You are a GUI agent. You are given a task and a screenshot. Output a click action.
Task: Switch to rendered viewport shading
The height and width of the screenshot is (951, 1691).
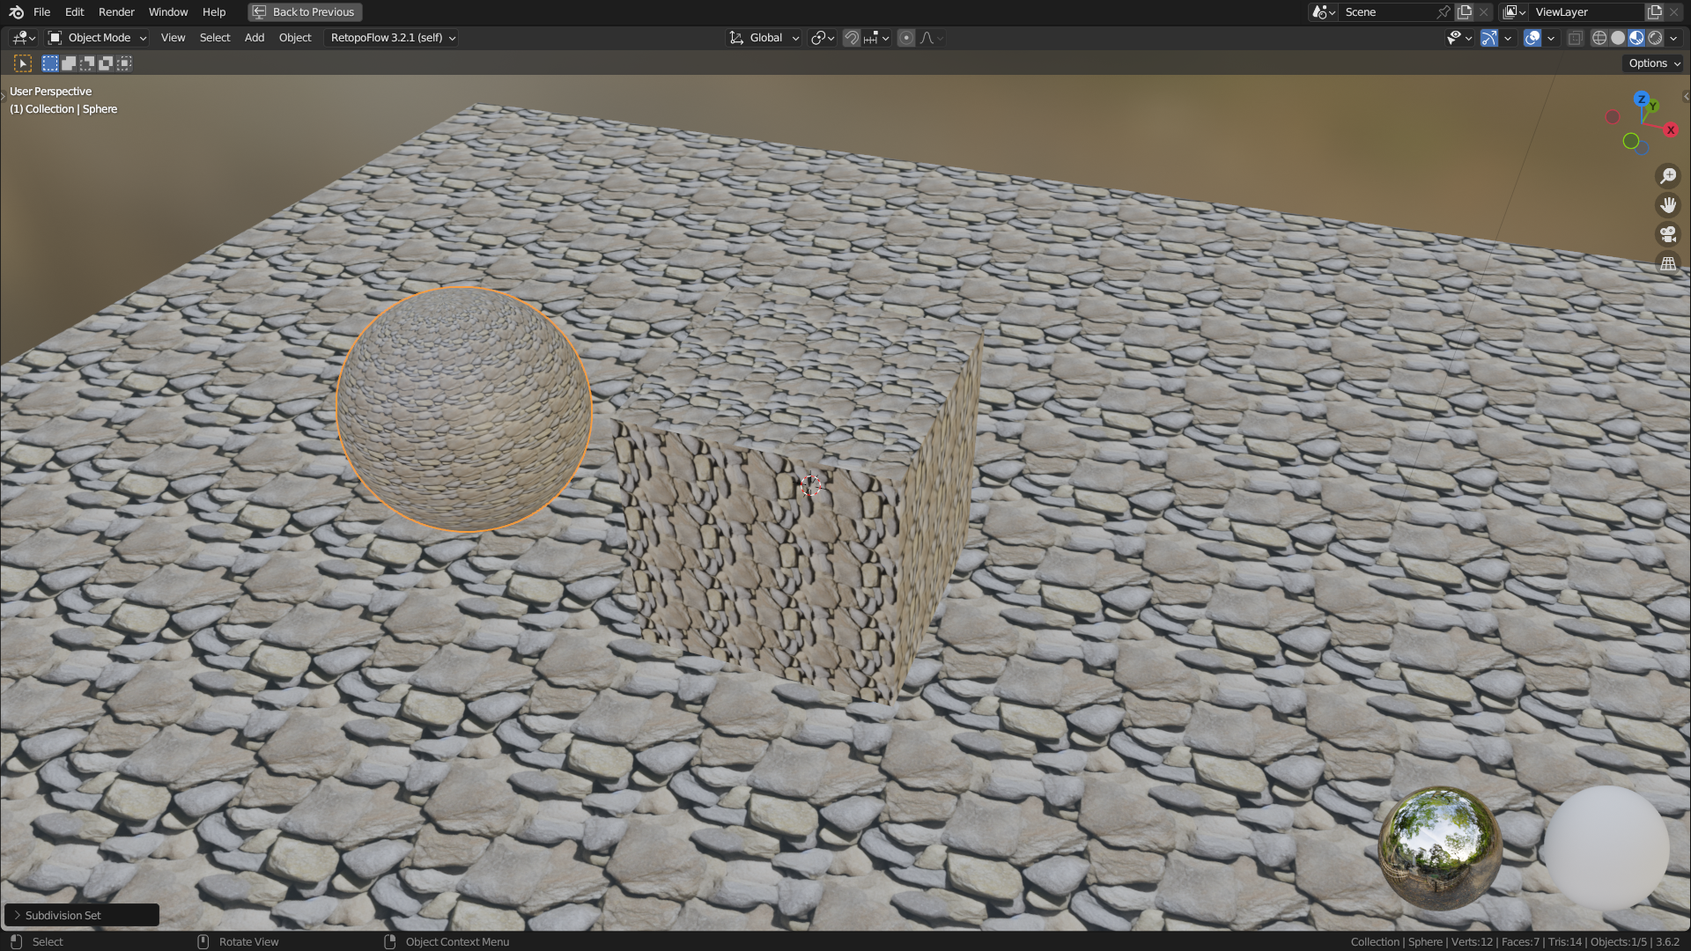(x=1655, y=38)
